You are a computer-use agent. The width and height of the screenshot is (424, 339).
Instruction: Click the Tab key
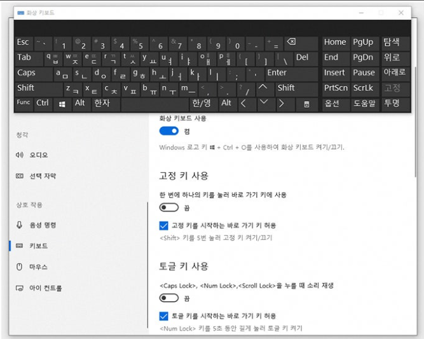29,59
